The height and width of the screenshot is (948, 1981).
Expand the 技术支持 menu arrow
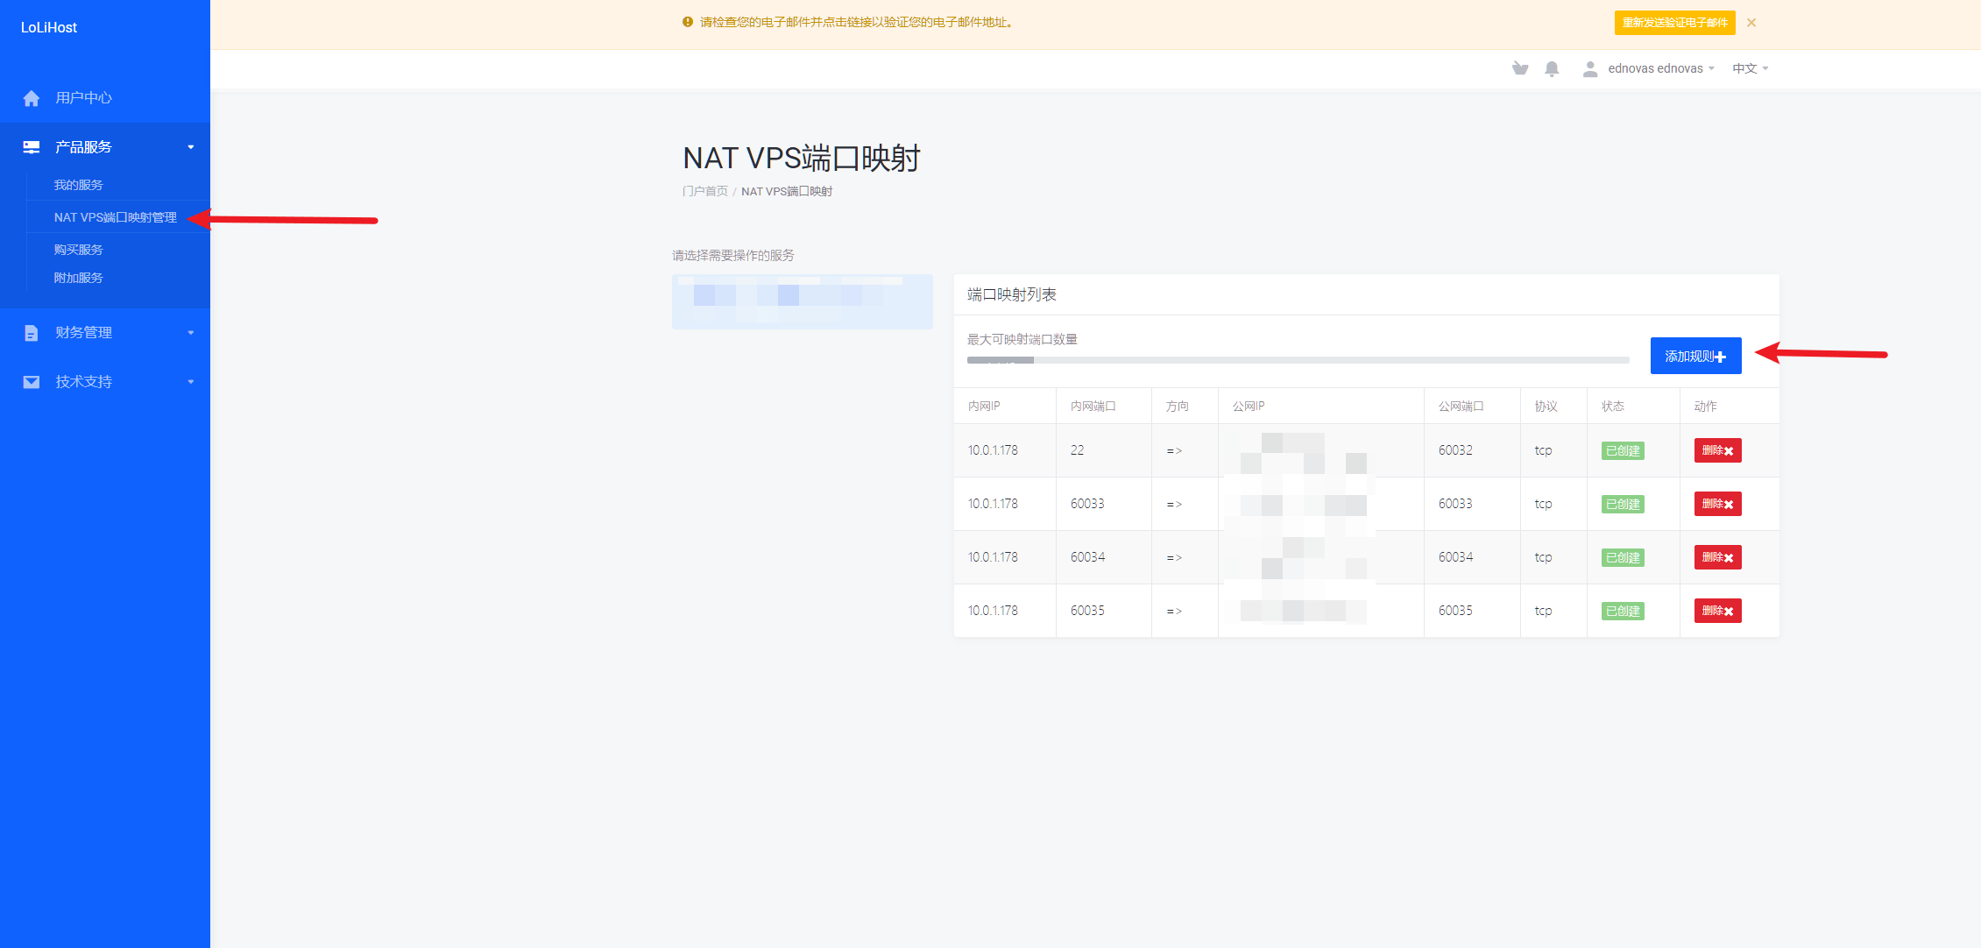(x=191, y=382)
